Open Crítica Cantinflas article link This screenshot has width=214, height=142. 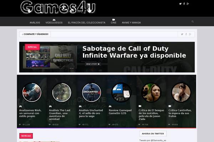[x=180, y=113]
